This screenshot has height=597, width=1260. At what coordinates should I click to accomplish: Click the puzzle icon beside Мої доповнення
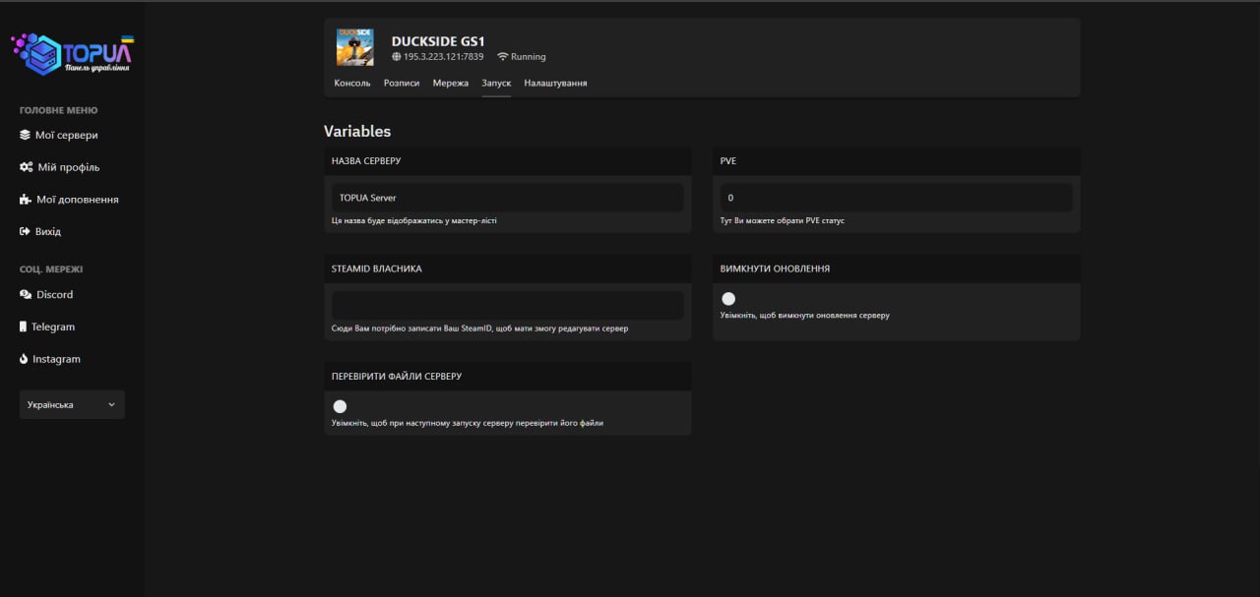pos(27,200)
